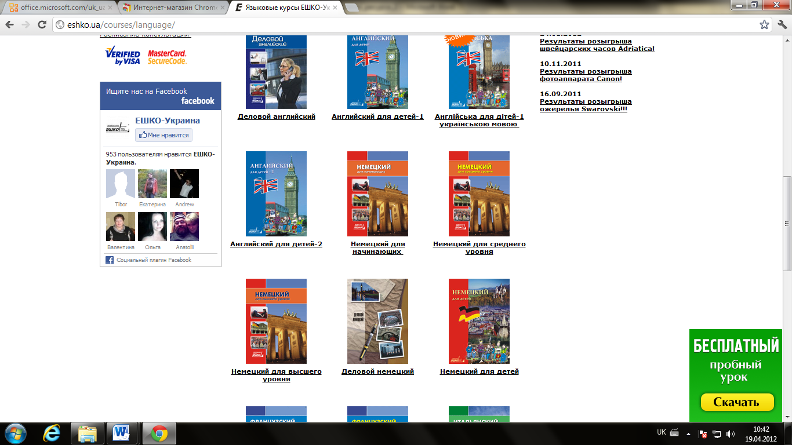Screen dimensions: 792x445
Task: Click the scrollbar up arrow
Action: coord(787,41)
